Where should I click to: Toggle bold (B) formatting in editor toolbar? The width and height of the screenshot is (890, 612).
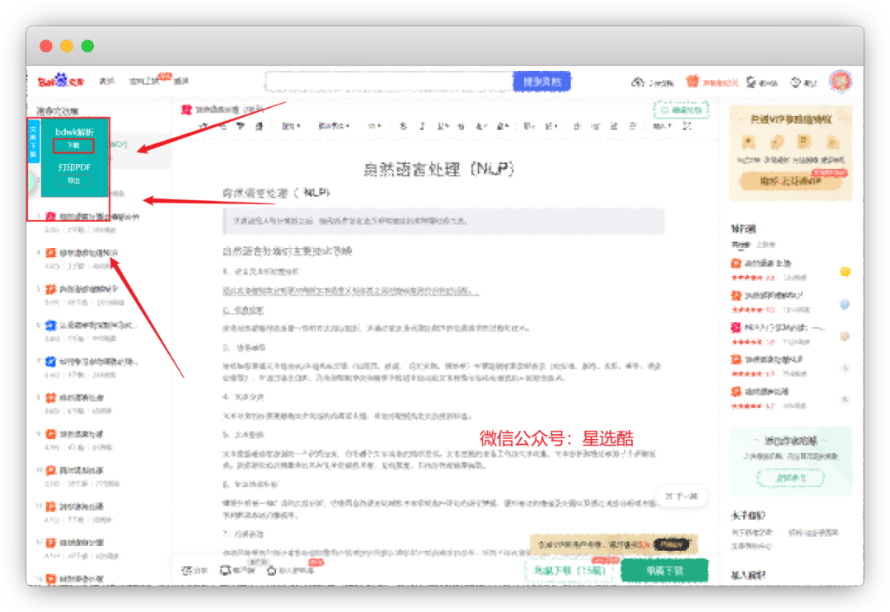click(403, 126)
